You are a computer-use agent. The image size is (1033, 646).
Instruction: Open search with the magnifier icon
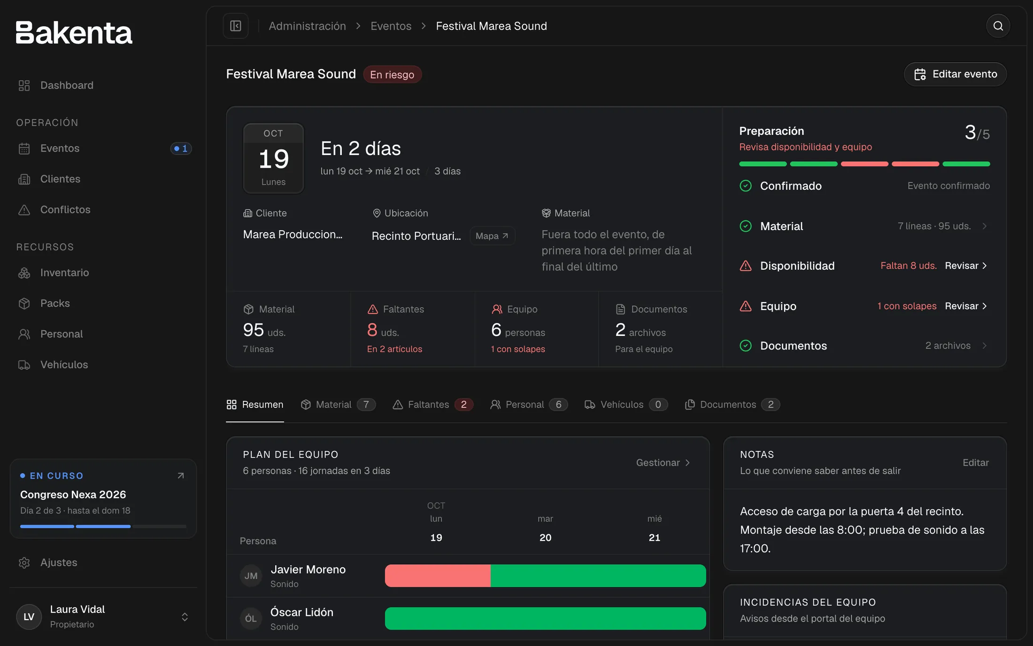tap(998, 26)
